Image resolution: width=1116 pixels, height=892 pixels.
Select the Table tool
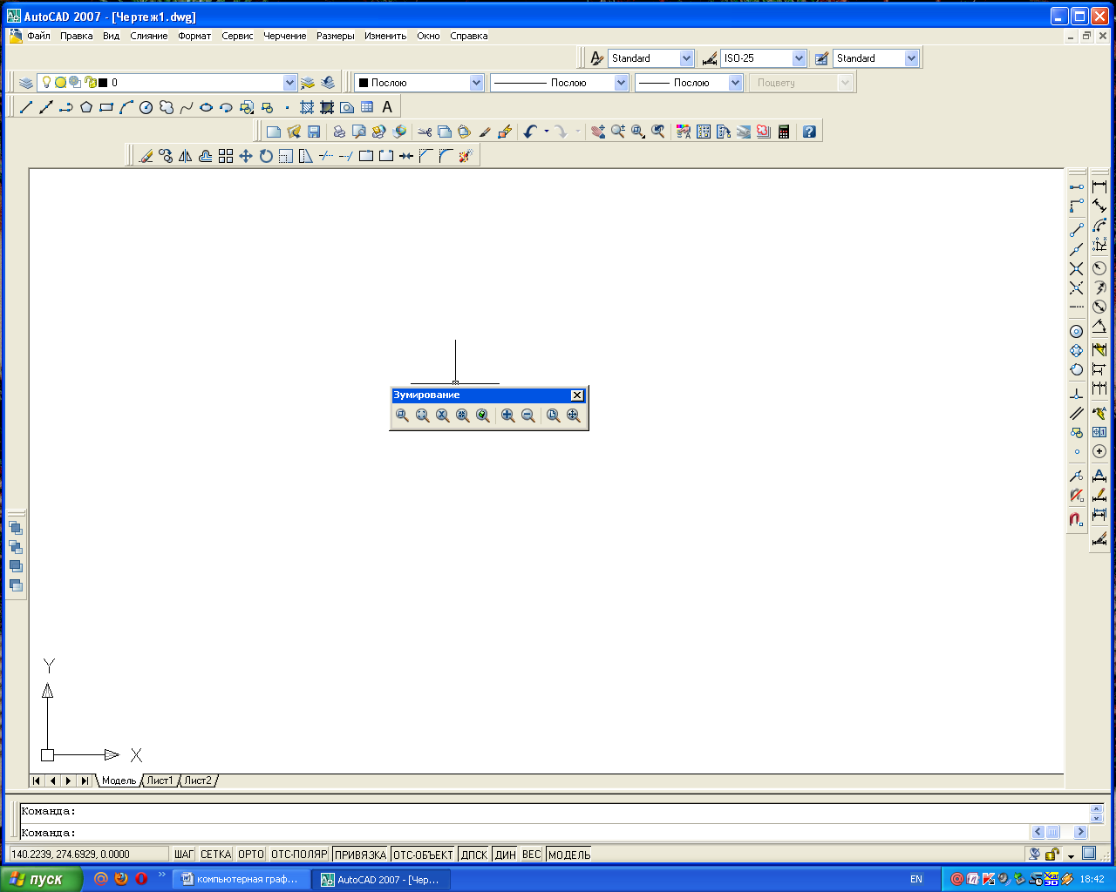(367, 107)
